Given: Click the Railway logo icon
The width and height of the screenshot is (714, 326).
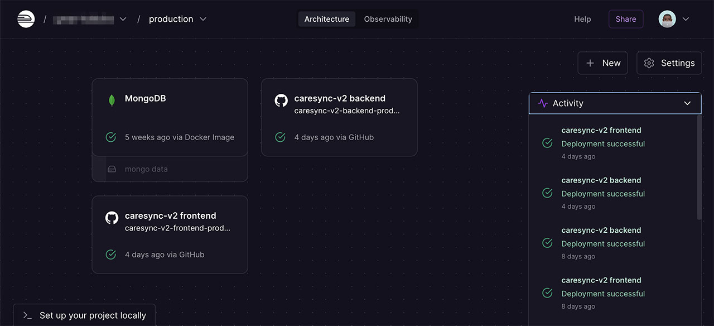Looking at the screenshot, I should coord(26,19).
